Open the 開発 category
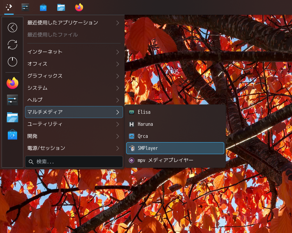The image size is (292, 233). tap(74, 136)
